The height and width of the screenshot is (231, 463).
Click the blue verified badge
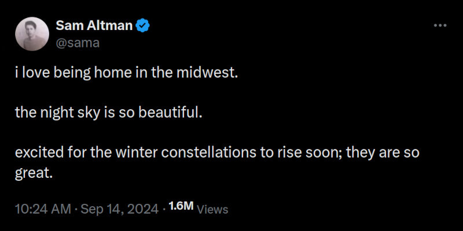tap(144, 26)
